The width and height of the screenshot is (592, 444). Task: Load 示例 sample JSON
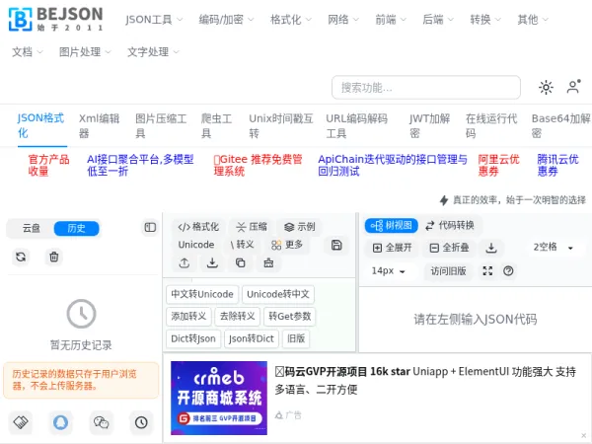[300, 227]
